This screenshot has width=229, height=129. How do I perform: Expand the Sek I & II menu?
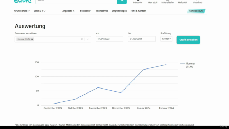(39, 11)
